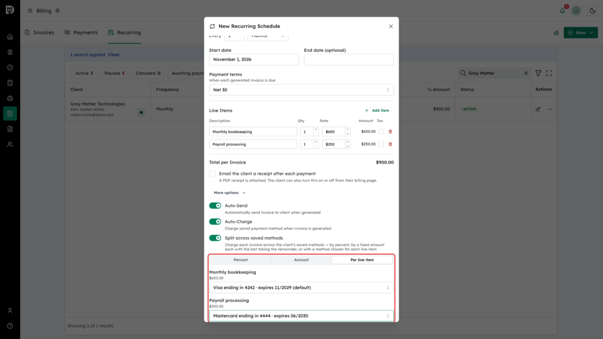Open the table filter funnel

[x=538, y=73]
